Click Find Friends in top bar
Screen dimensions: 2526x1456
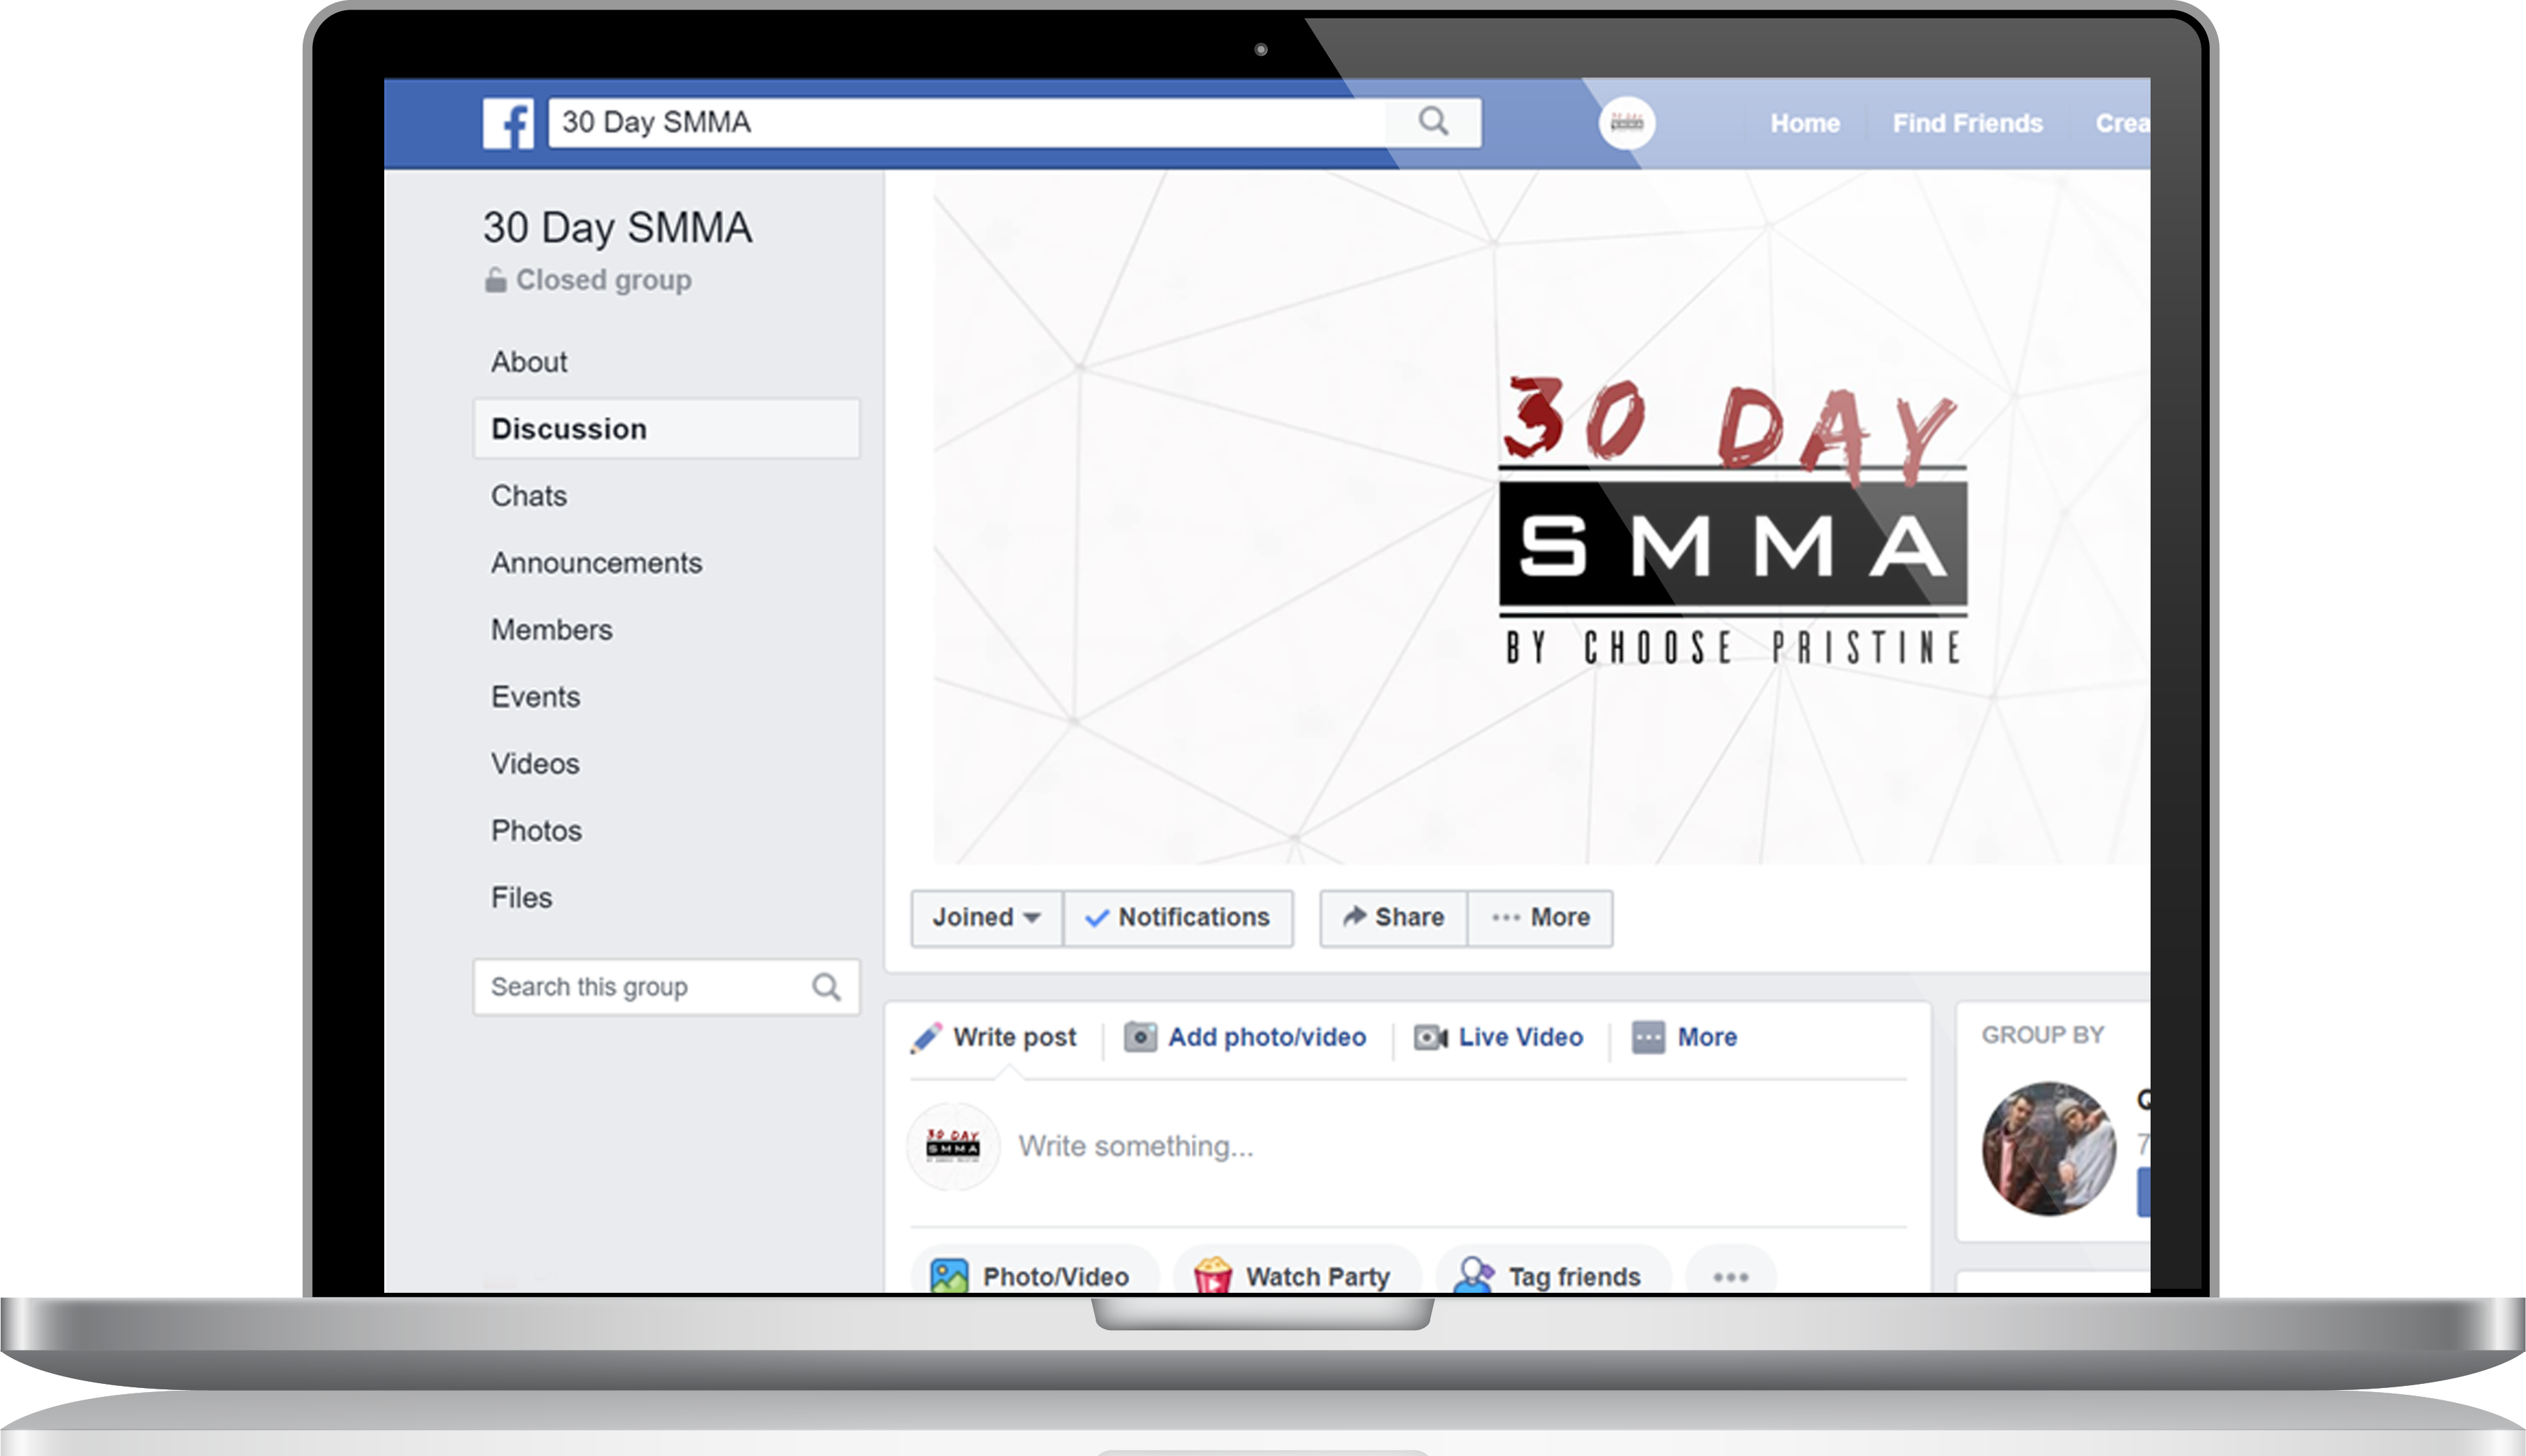(1967, 123)
